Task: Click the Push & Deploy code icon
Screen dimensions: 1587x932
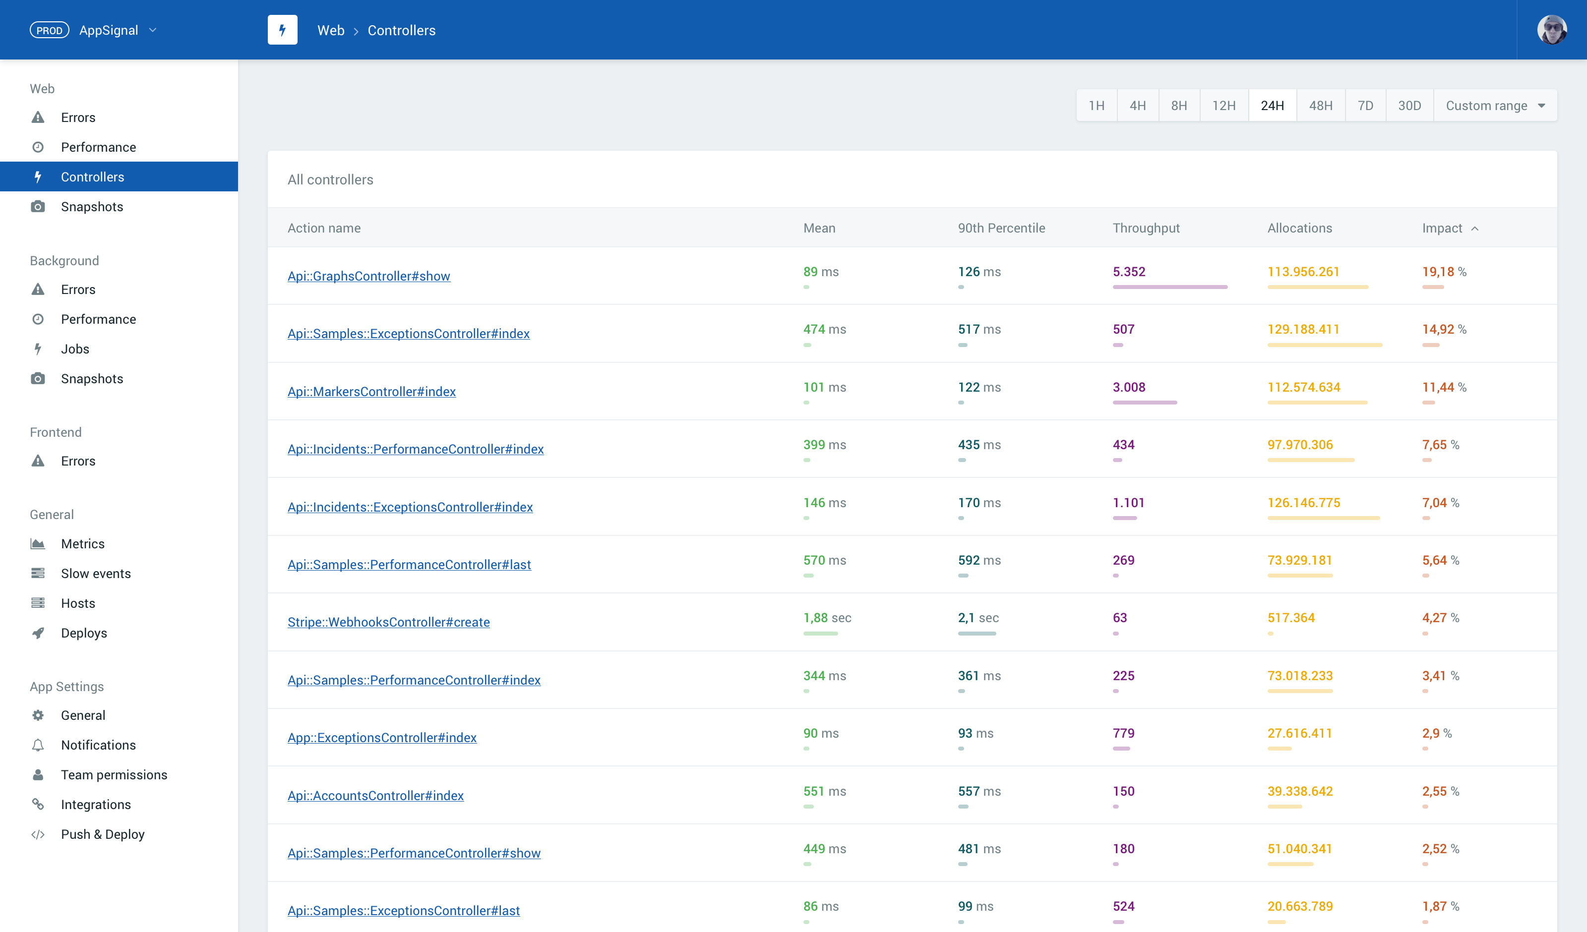Action: click(x=38, y=834)
